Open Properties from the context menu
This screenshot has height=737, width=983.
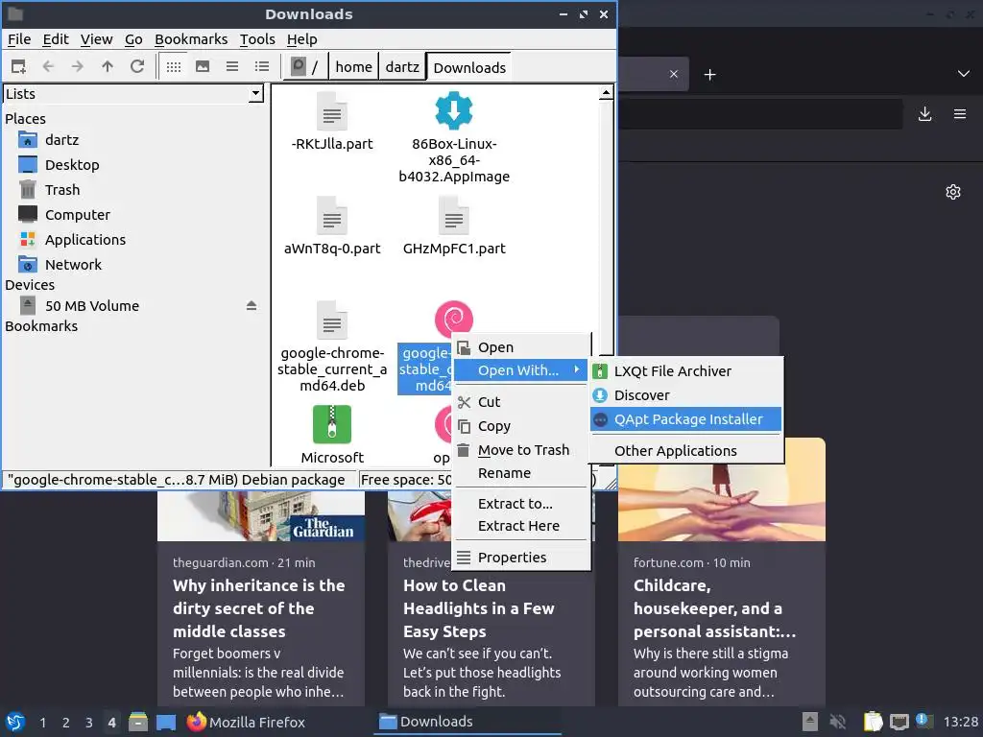(521, 558)
